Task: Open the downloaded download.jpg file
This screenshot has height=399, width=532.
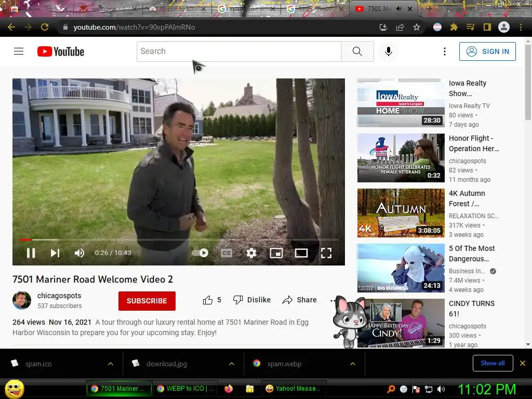Action: click(166, 364)
